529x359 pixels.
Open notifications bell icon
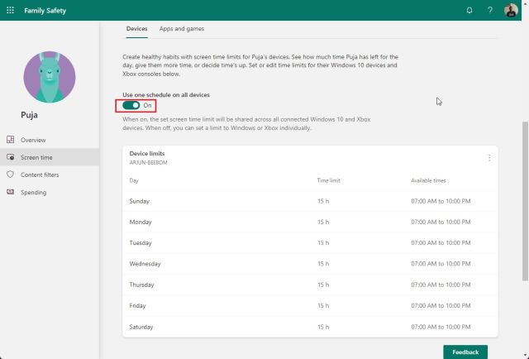tap(469, 11)
